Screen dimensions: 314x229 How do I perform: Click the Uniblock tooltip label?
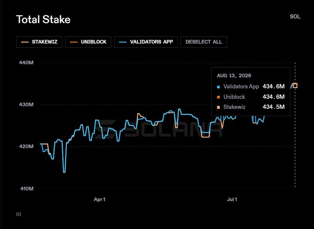234,97
